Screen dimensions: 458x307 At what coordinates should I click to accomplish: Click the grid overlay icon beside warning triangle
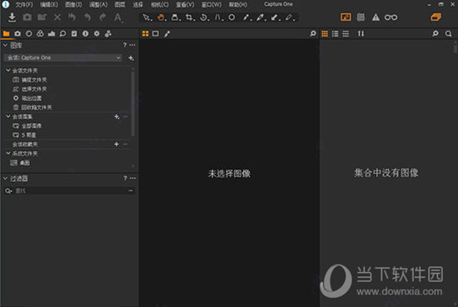point(361,17)
